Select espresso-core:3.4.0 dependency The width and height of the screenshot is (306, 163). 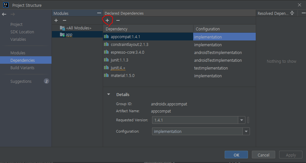pyautogui.click(x=148, y=52)
